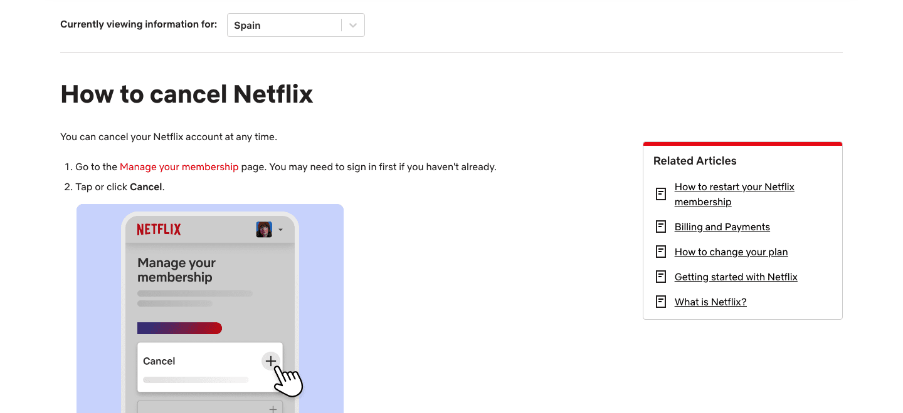Image resolution: width=903 pixels, height=413 pixels.
Task: Click document icon beside Getting started with Netflix
Action: (x=660, y=277)
